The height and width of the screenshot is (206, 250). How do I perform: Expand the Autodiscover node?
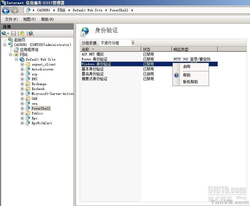22,69
